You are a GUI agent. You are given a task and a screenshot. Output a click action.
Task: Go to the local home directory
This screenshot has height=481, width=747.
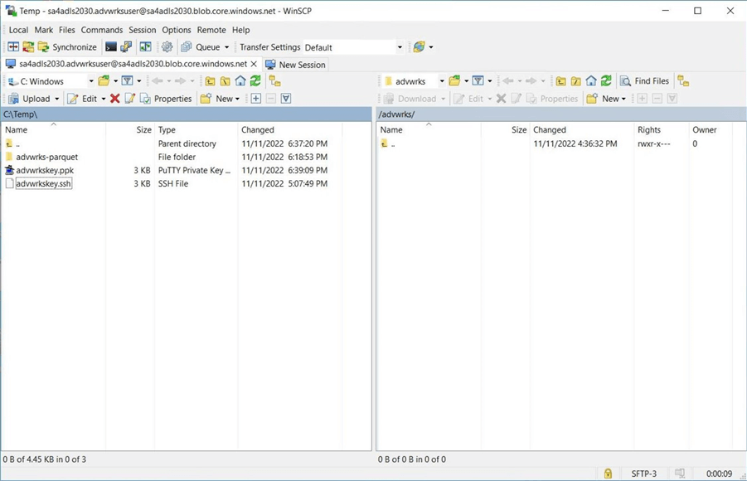(240, 81)
